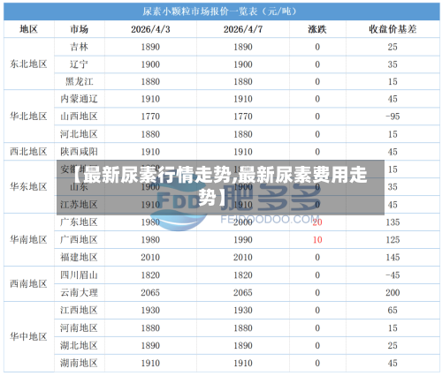This screenshot has height=376, width=442.
Task: Click the 东北地区 region cell
Action: click(x=28, y=64)
